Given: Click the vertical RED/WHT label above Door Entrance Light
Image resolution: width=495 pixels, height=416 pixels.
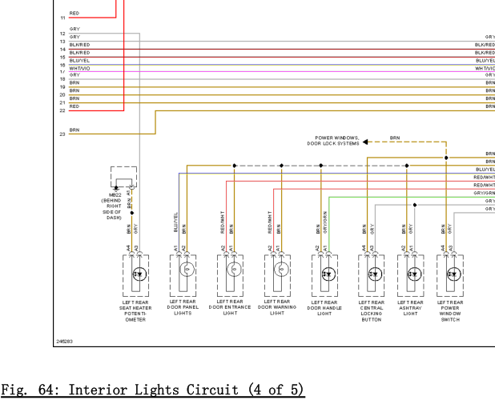Looking at the screenshot, I should coord(223,222).
